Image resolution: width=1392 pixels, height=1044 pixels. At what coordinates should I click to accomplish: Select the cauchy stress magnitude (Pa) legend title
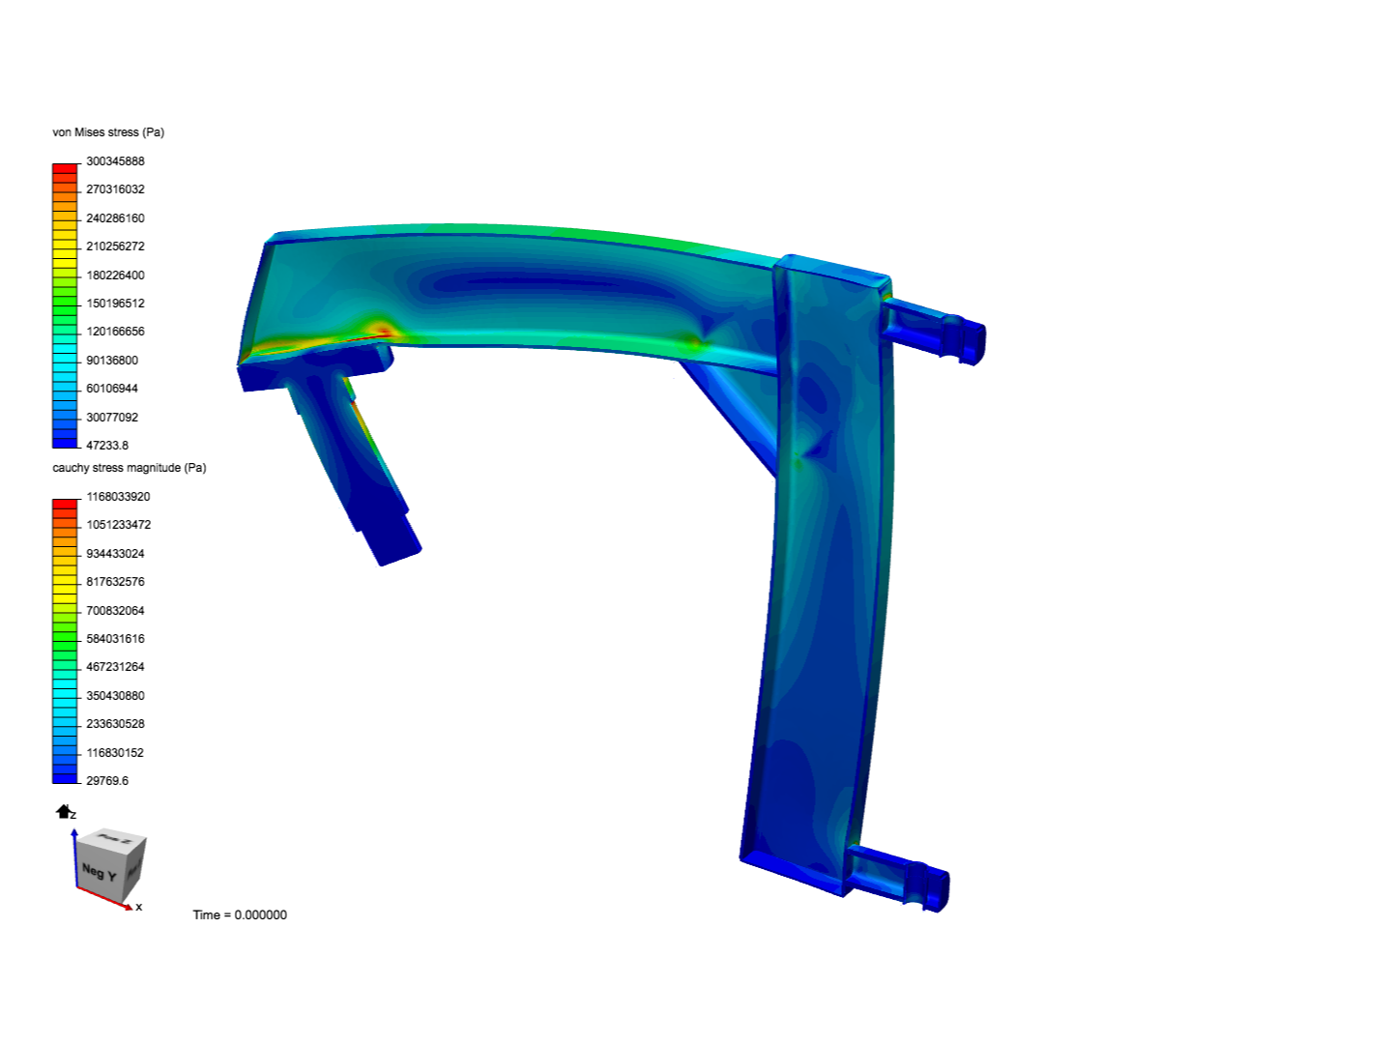[130, 468]
